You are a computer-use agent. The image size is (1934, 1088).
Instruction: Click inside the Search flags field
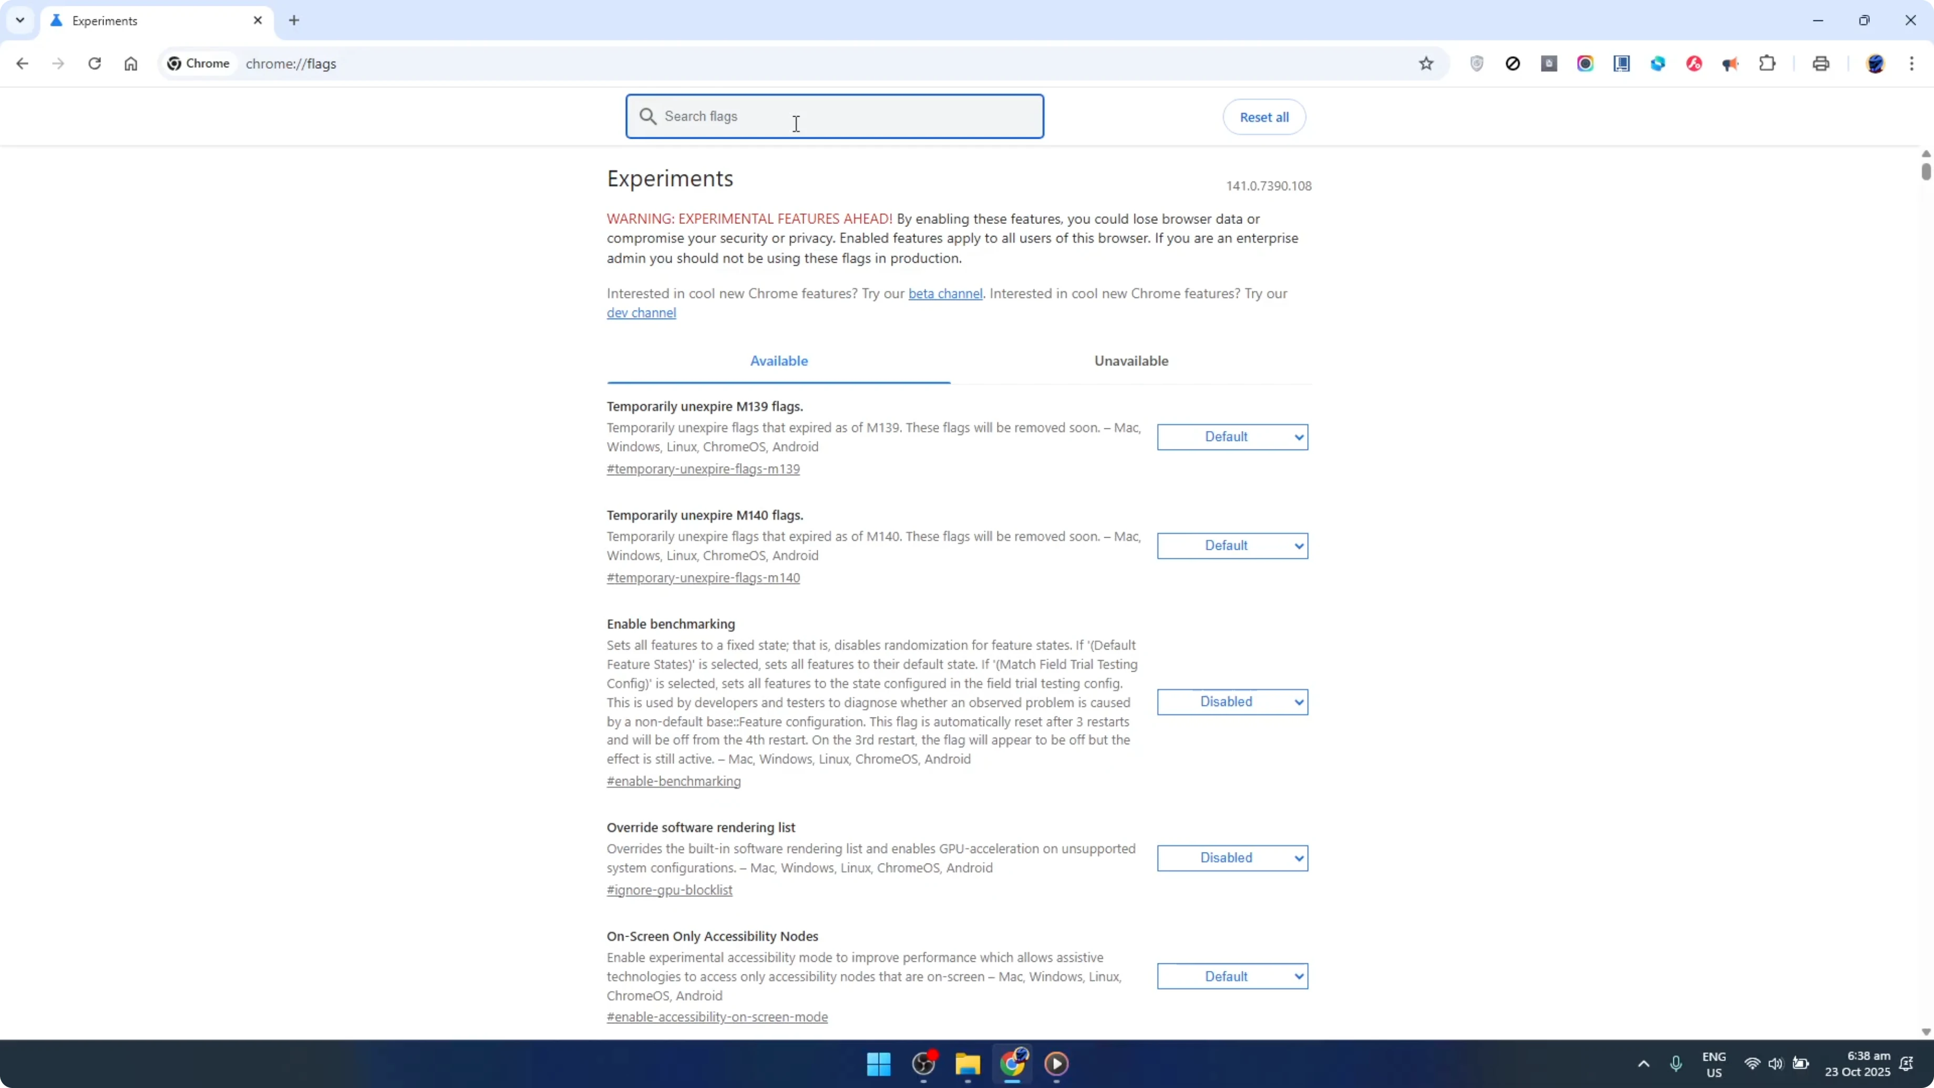[834, 116]
